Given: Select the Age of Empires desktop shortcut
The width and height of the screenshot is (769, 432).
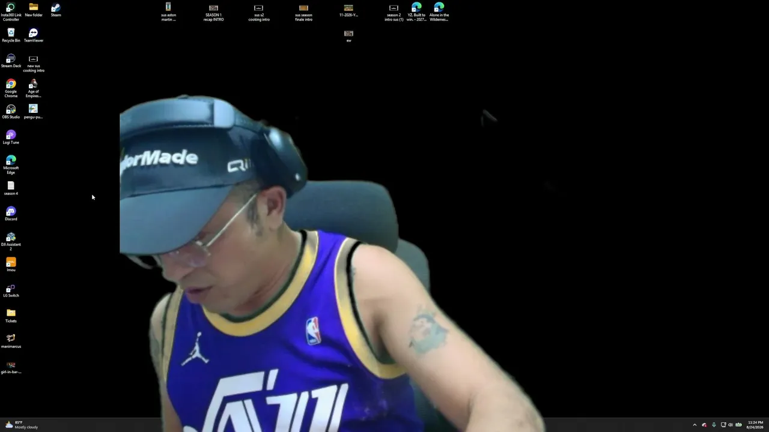Looking at the screenshot, I should coord(34,89).
